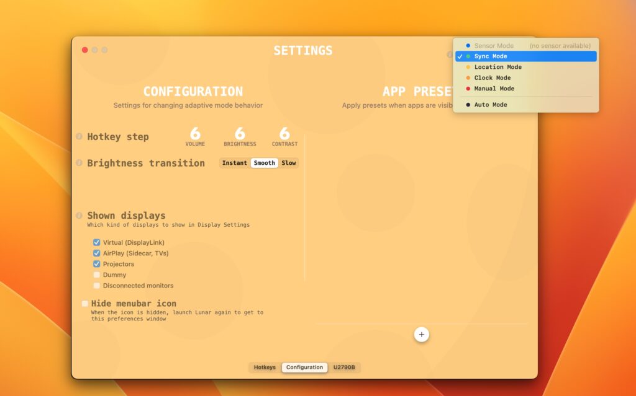Click the red dot icon beside Manual Mode

(x=468, y=89)
